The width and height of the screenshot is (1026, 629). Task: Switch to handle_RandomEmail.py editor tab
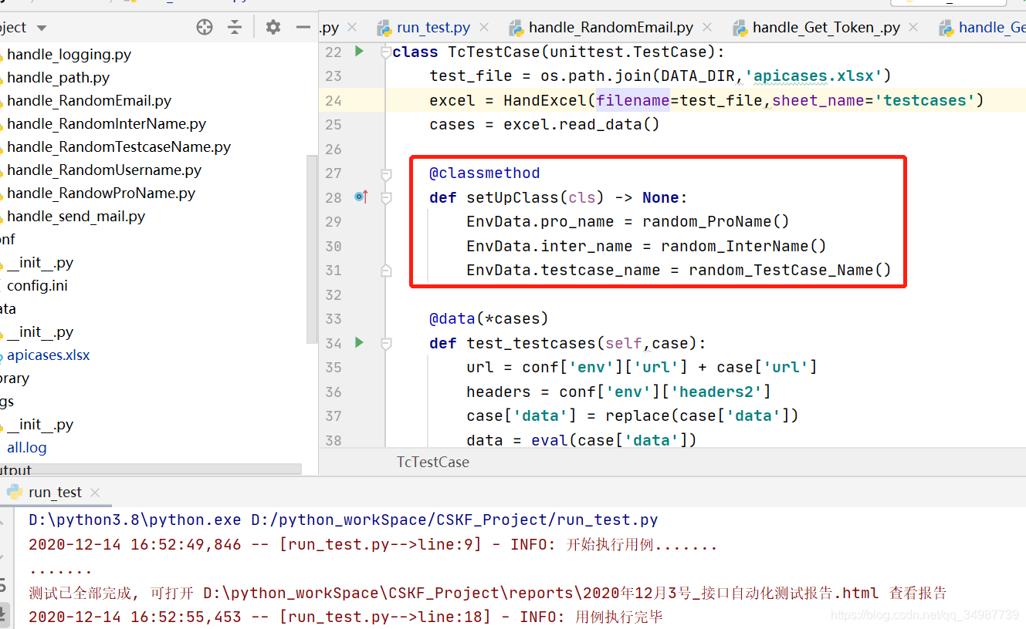coord(611,28)
